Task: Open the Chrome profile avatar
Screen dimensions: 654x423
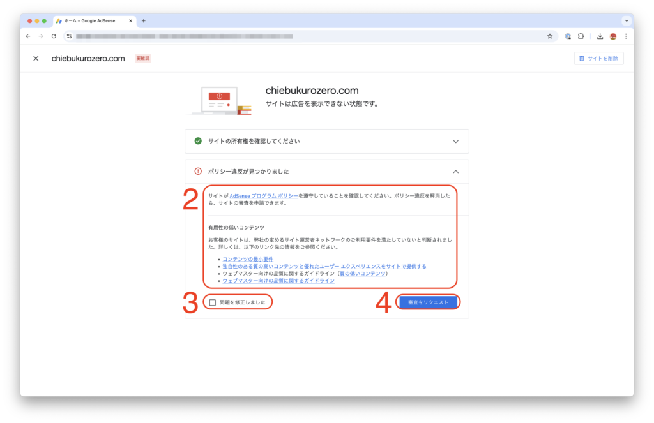Action: (x=613, y=36)
